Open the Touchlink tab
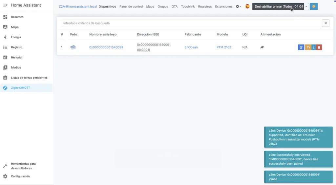This screenshot has height=185, width=336. 188,7
